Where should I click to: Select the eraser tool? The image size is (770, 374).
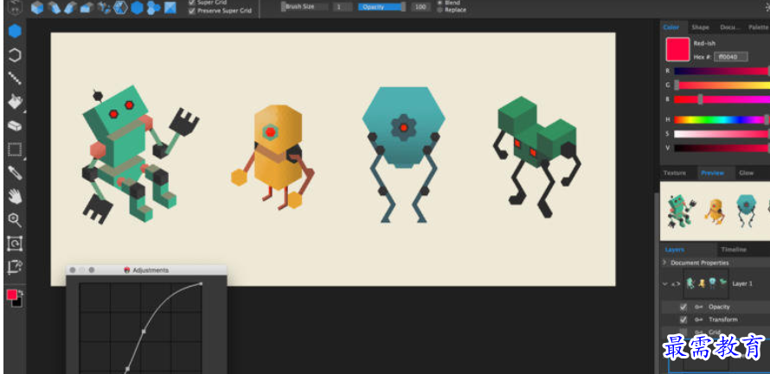(x=15, y=126)
